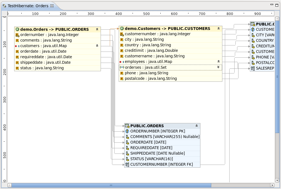
Task: Click the CUSTOMERNUMBER foreign key icon
Action: (127, 165)
